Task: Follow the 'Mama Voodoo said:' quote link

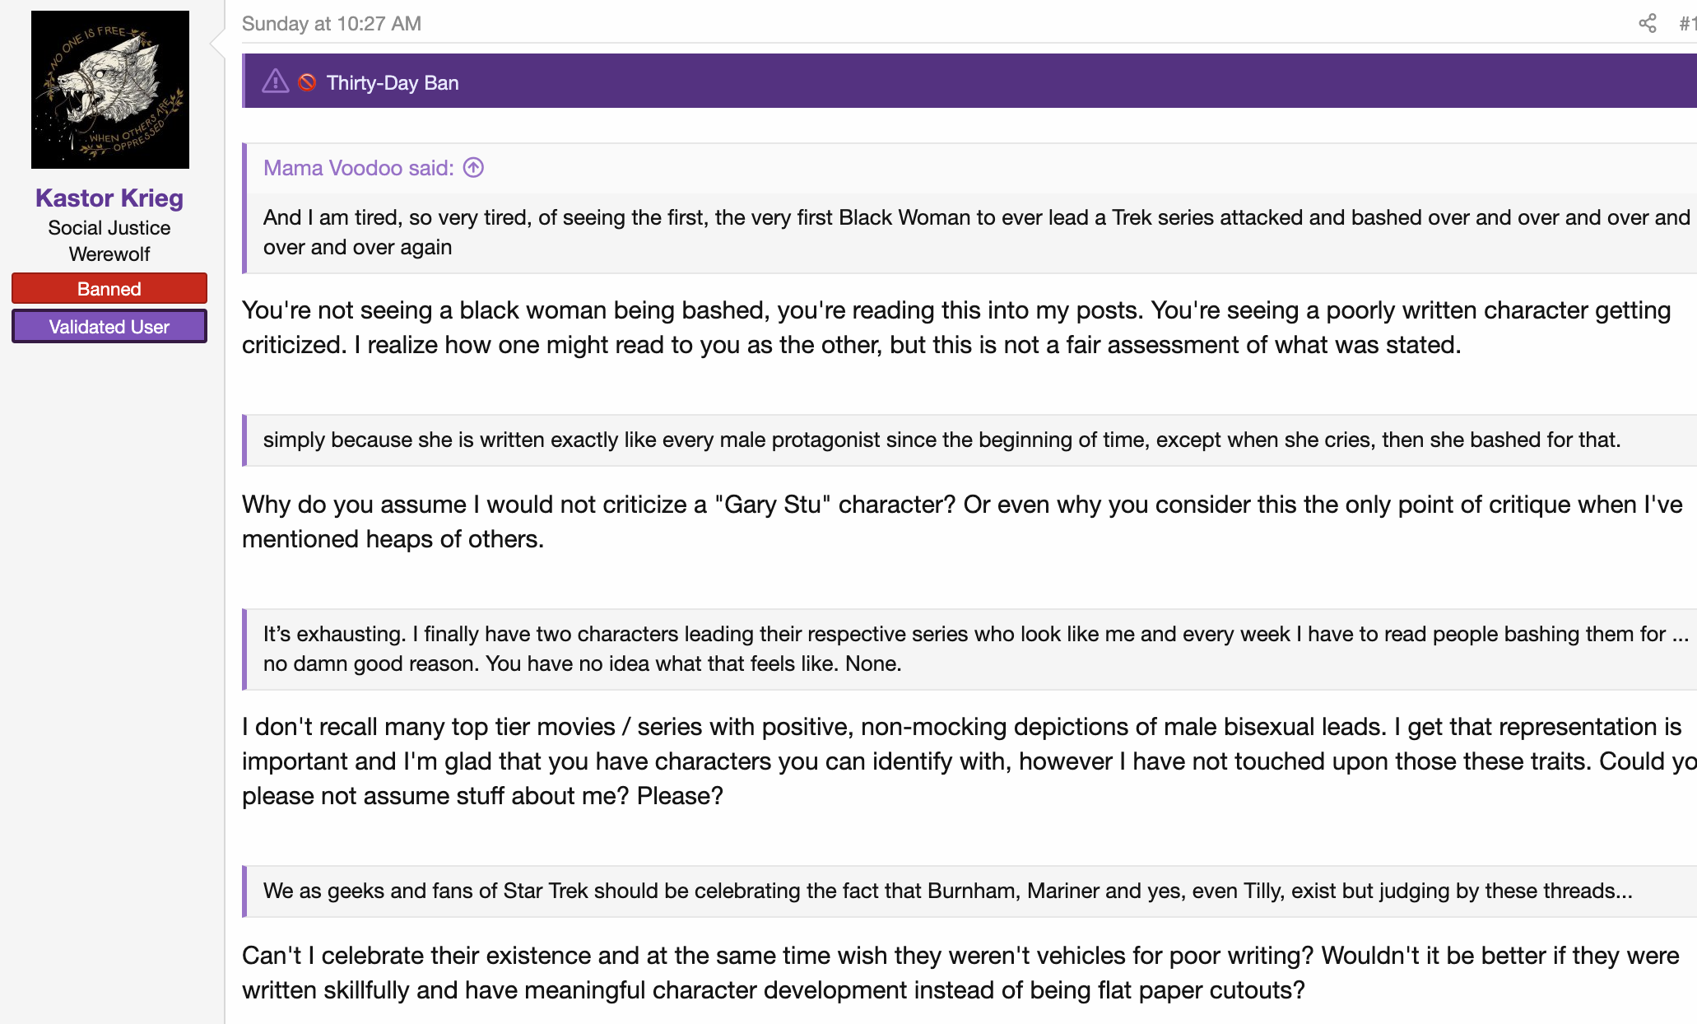Action: coord(359,168)
